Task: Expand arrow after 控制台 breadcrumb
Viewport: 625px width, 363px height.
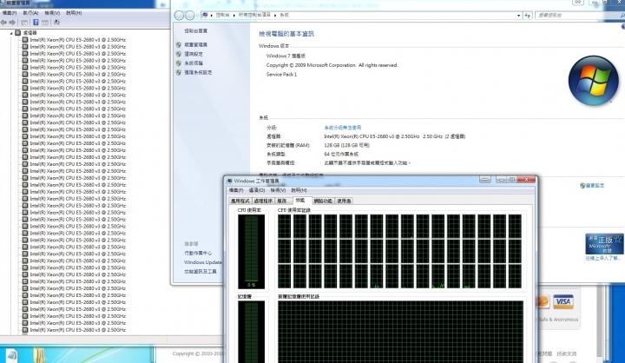Action: 234,15
